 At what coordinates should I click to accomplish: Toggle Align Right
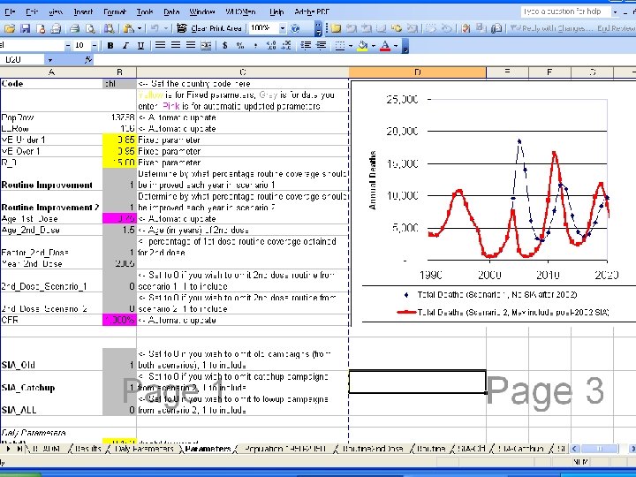(191, 45)
